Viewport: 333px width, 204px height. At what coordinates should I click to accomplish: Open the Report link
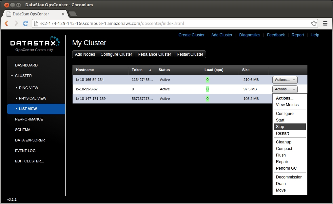coord(298,35)
